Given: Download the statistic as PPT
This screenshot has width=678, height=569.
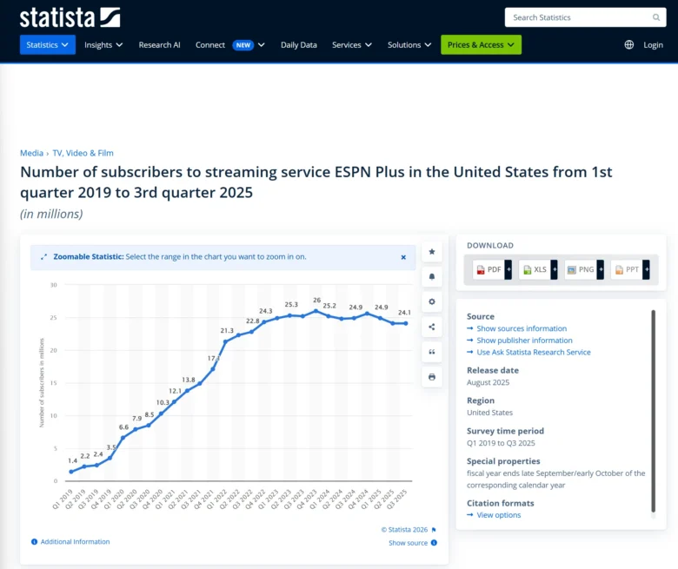Looking at the screenshot, I should (627, 269).
